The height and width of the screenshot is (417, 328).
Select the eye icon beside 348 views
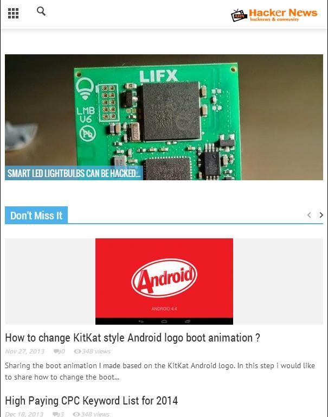click(78, 351)
